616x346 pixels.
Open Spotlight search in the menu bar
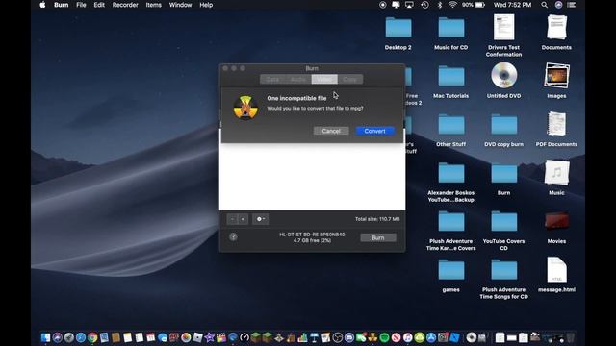pos(544,5)
